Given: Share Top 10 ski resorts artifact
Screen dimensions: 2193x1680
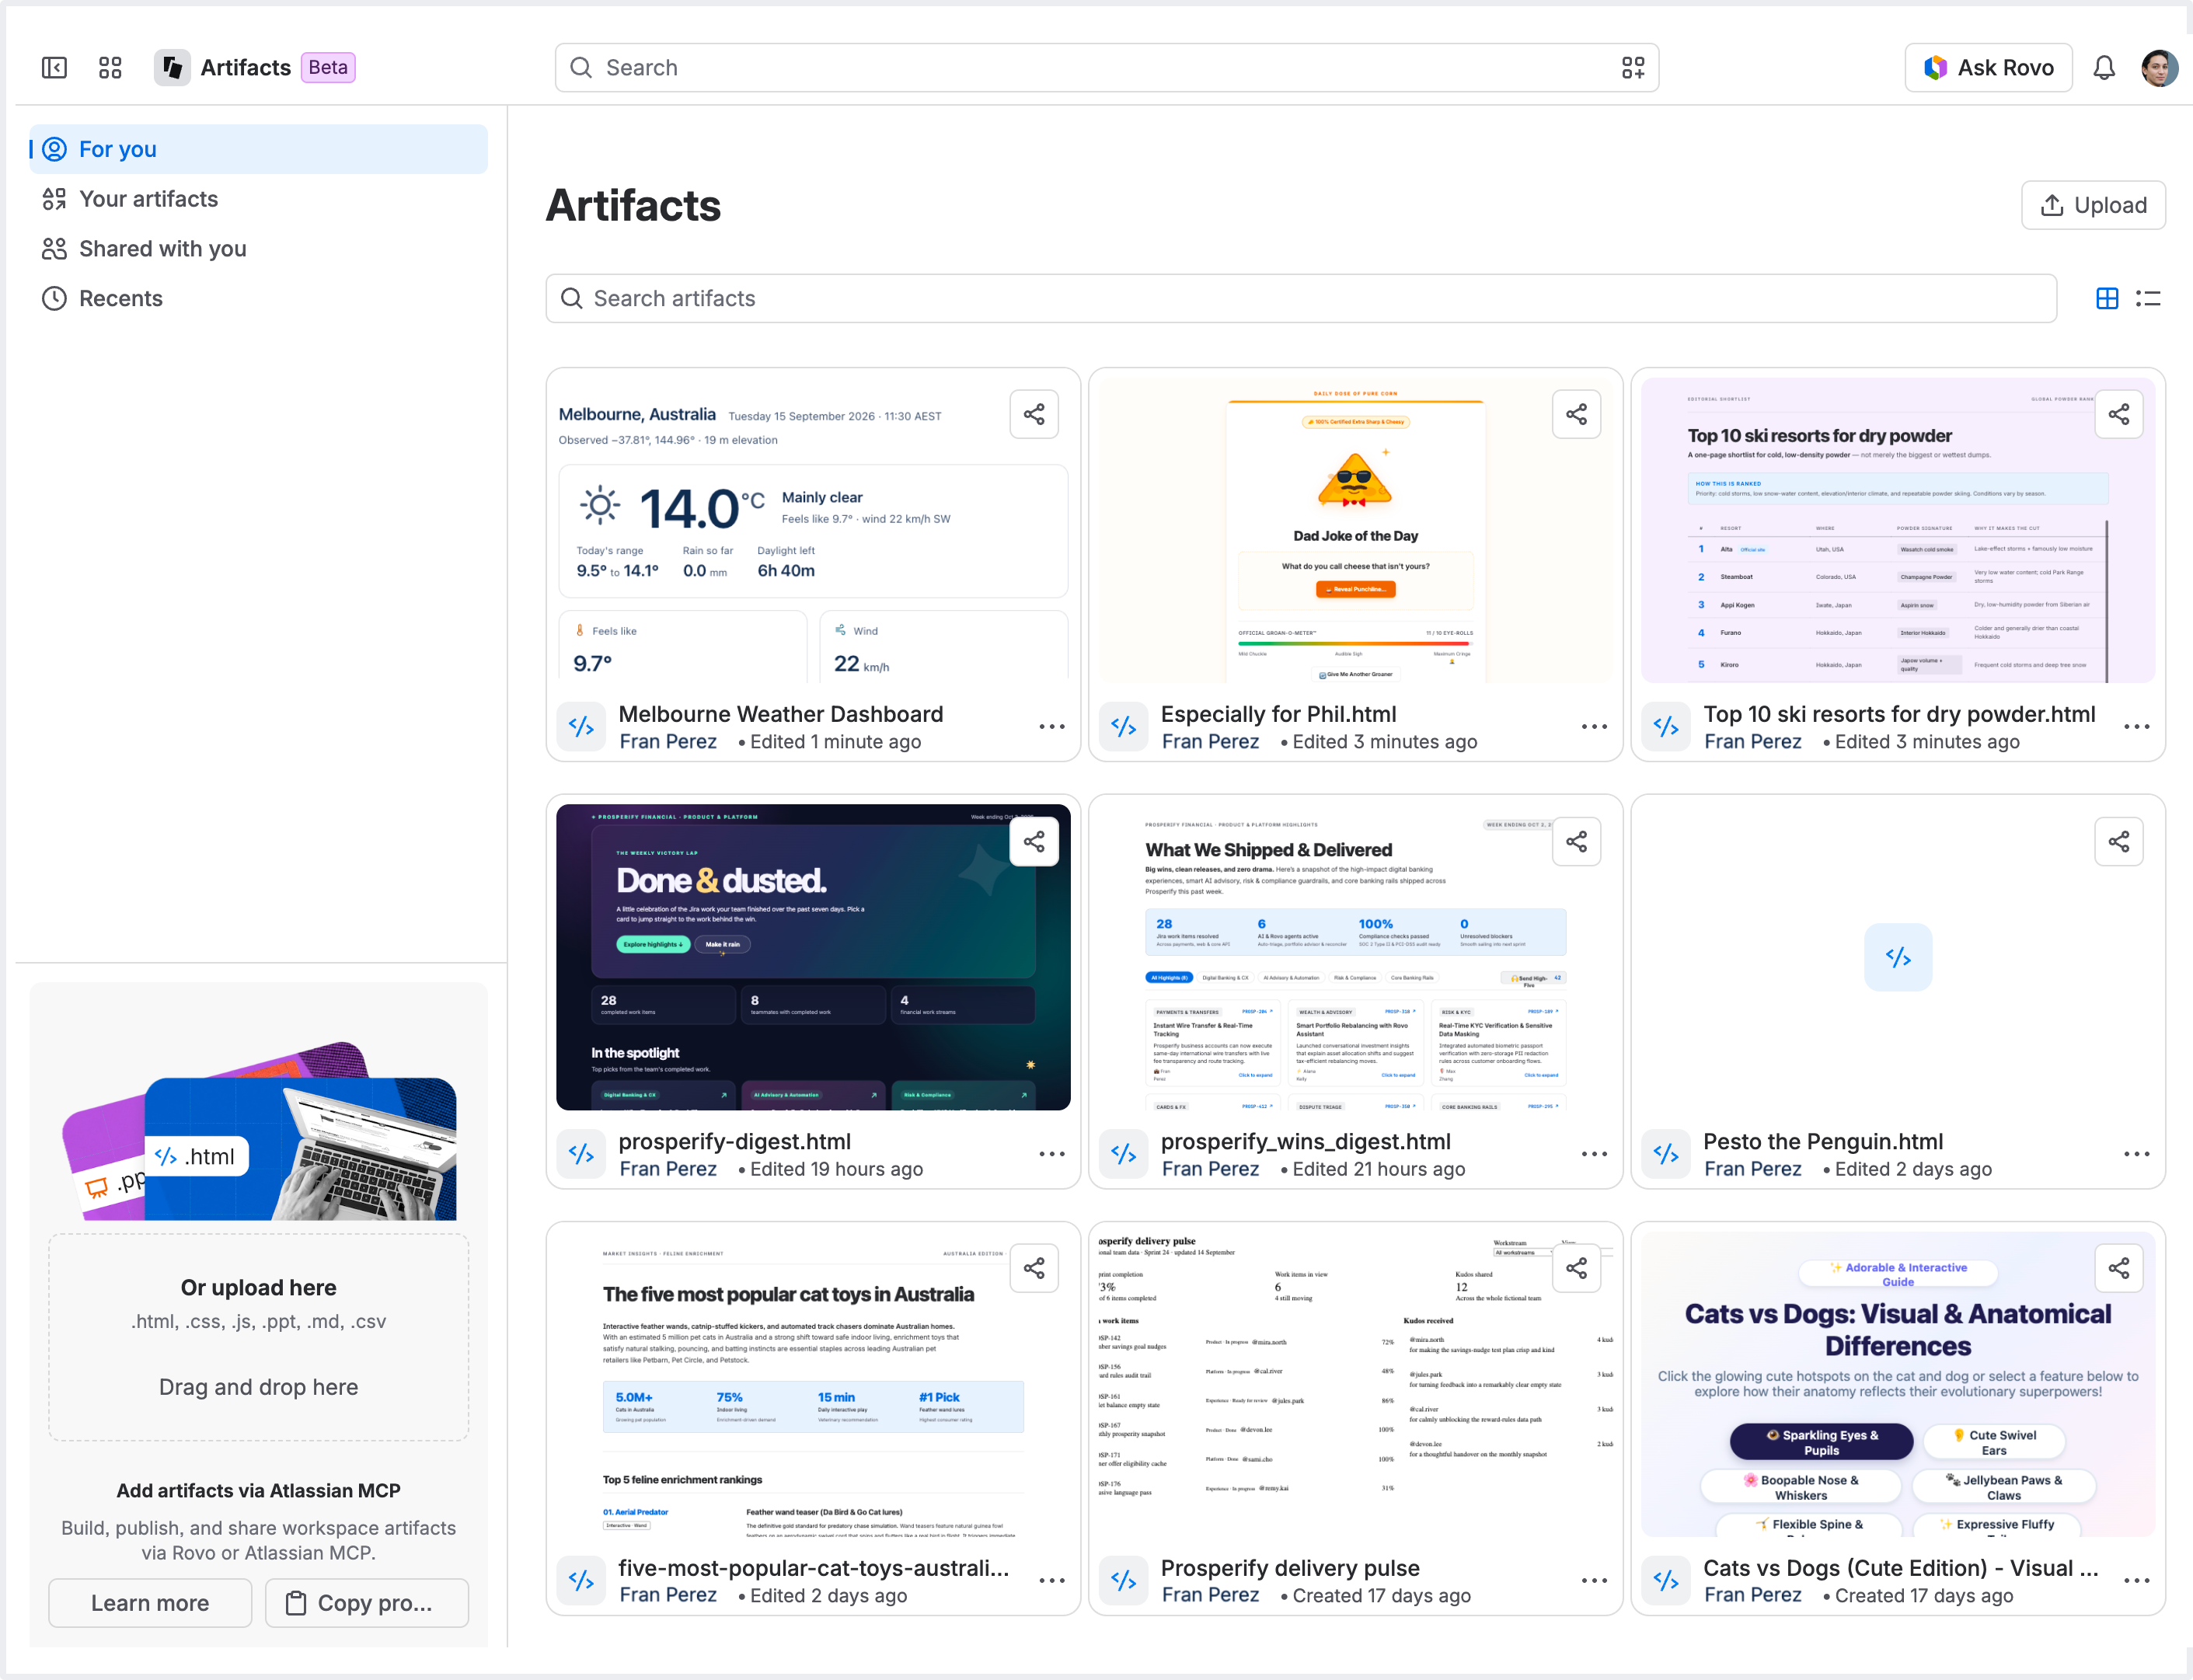Looking at the screenshot, I should click(x=2118, y=414).
